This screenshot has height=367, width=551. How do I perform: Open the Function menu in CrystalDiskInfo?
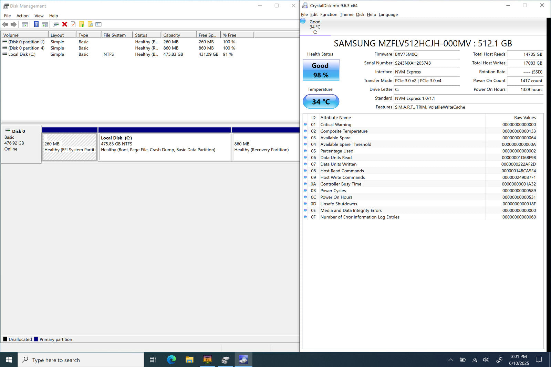tap(329, 14)
